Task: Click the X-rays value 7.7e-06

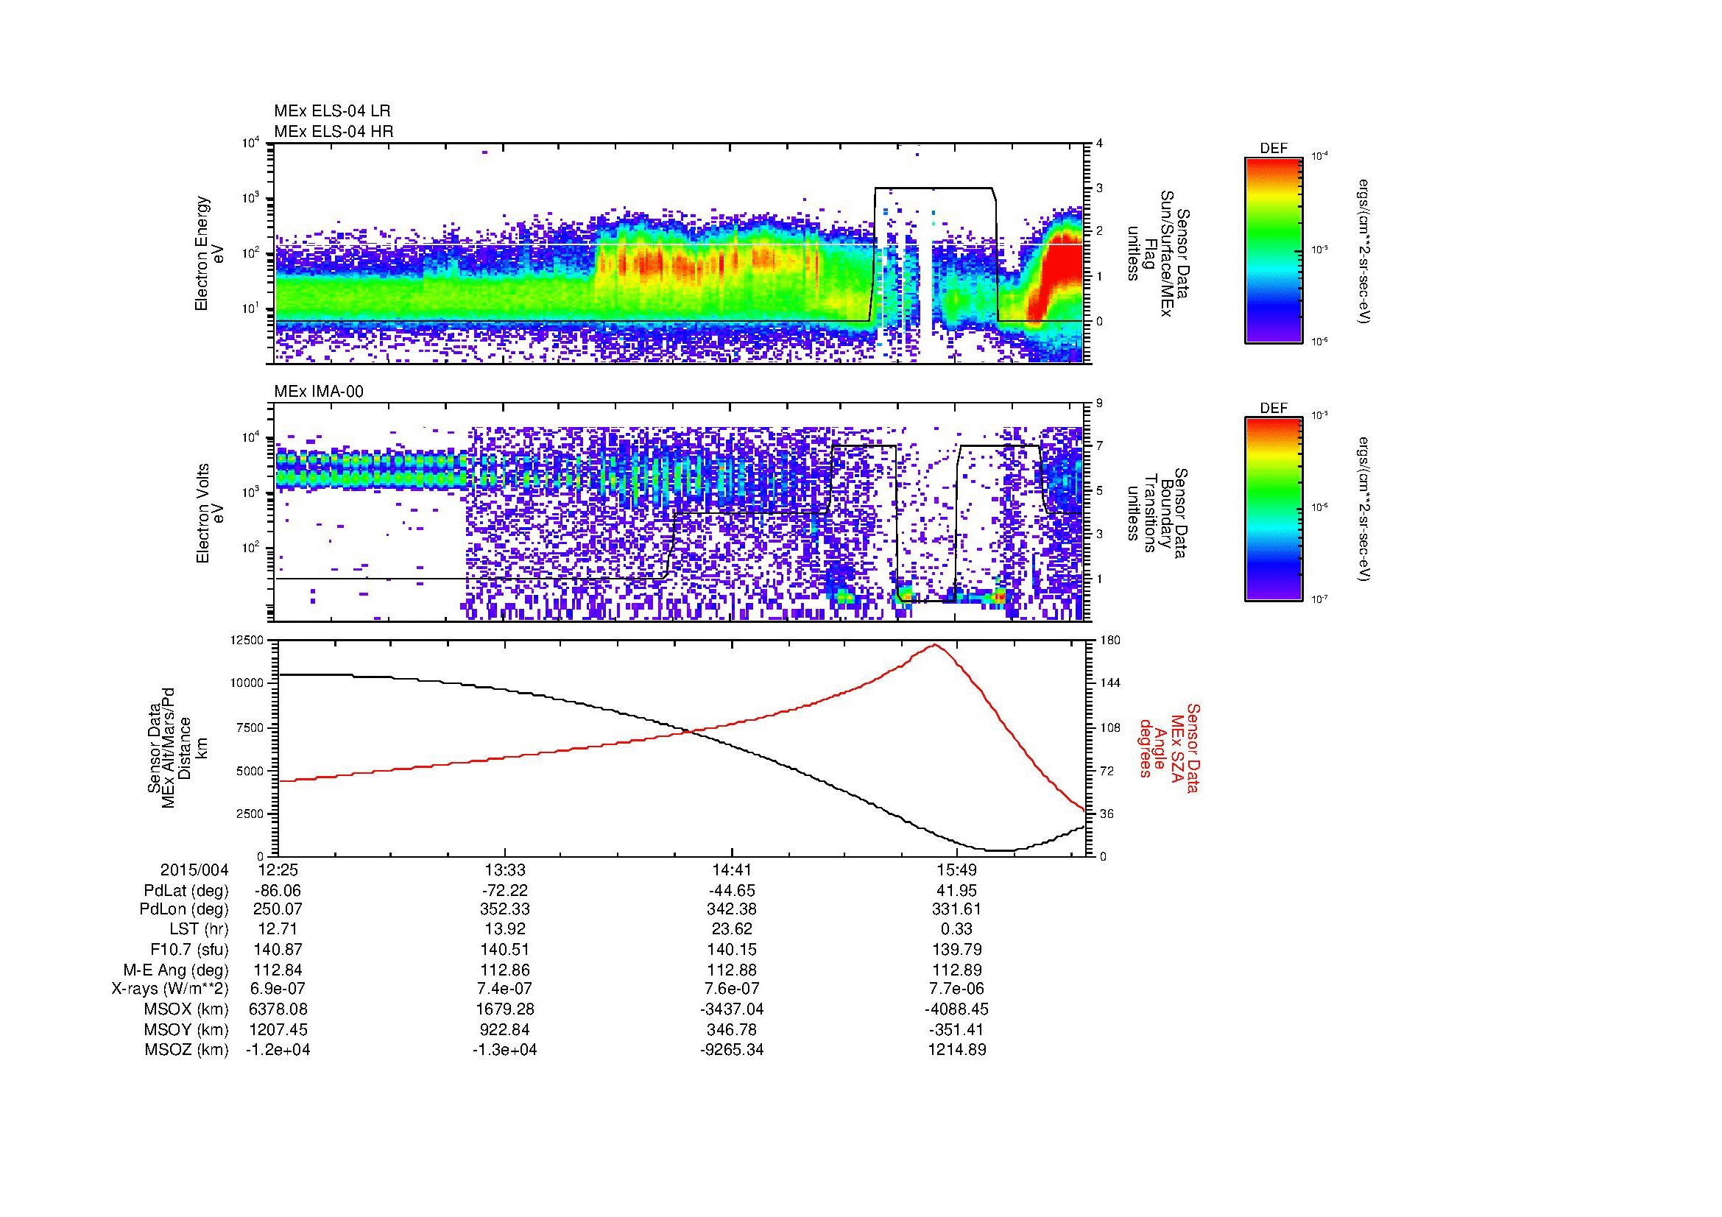Action: pyautogui.click(x=957, y=990)
